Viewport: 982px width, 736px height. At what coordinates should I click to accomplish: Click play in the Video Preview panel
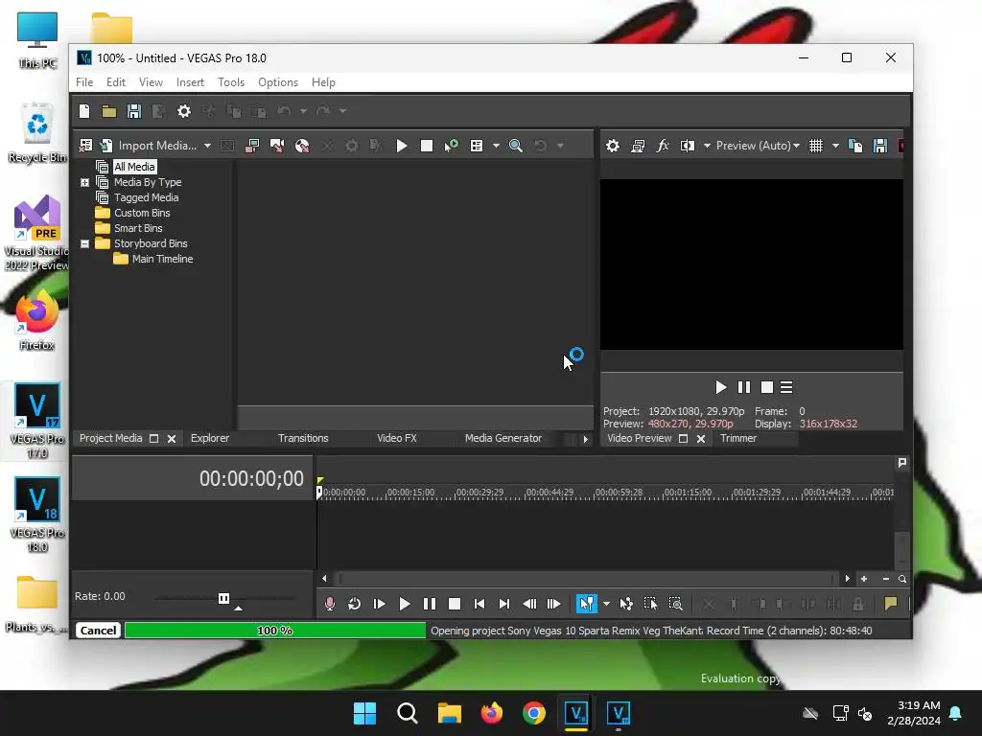[721, 387]
